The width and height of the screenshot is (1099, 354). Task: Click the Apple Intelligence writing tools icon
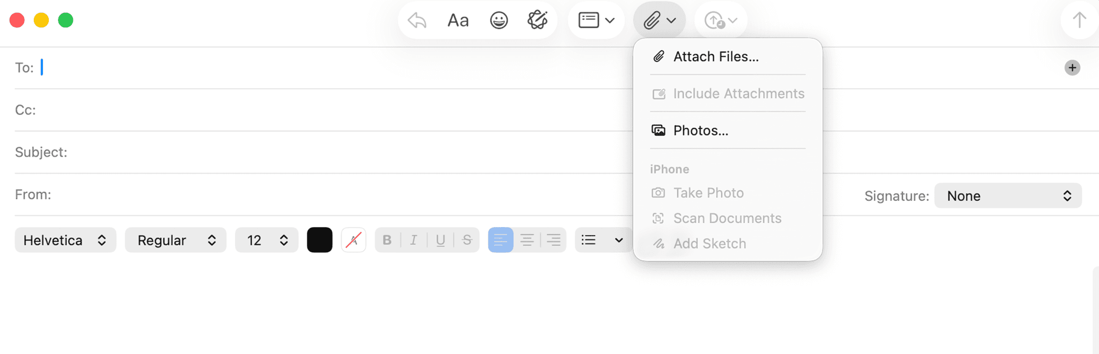coord(537,20)
